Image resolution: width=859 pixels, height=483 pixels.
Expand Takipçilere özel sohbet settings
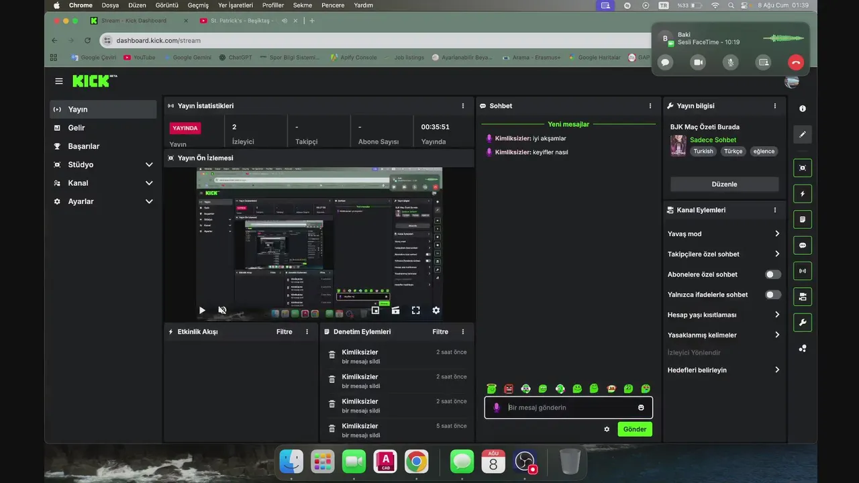pyautogui.click(x=724, y=254)
